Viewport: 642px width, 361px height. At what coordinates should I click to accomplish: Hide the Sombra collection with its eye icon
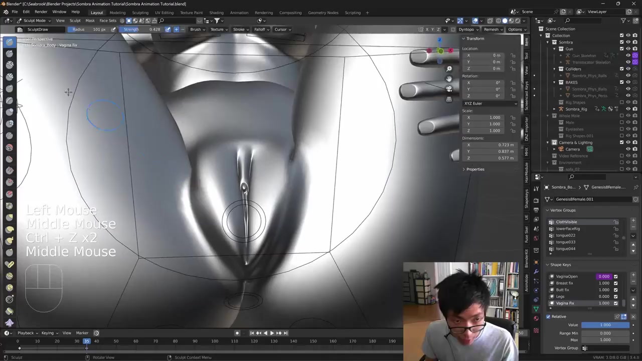628,42
